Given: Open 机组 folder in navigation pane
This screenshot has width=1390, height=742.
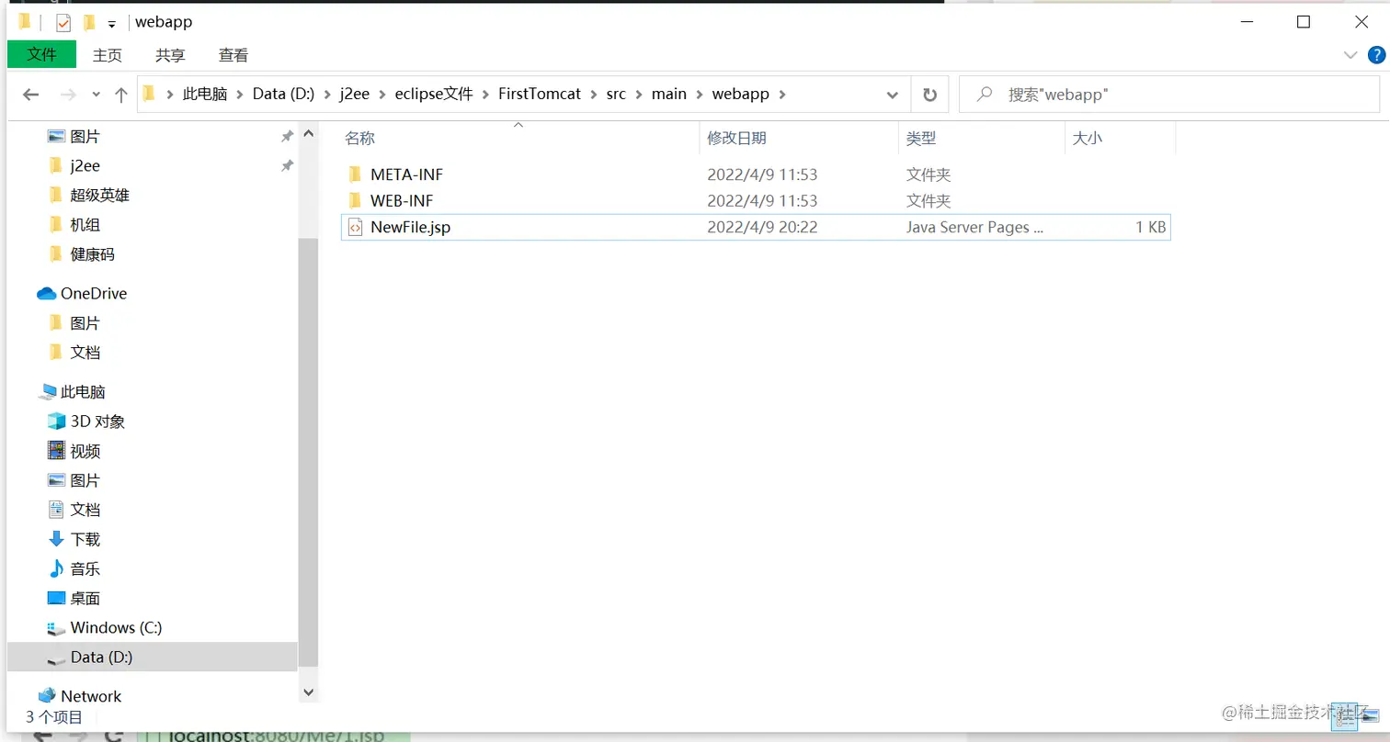Looking at the screenshot, I should coord(85,225).
